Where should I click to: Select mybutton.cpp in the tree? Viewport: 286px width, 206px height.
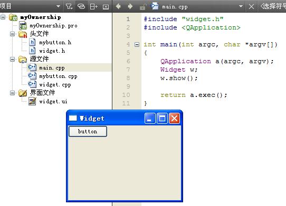point(58,76)
